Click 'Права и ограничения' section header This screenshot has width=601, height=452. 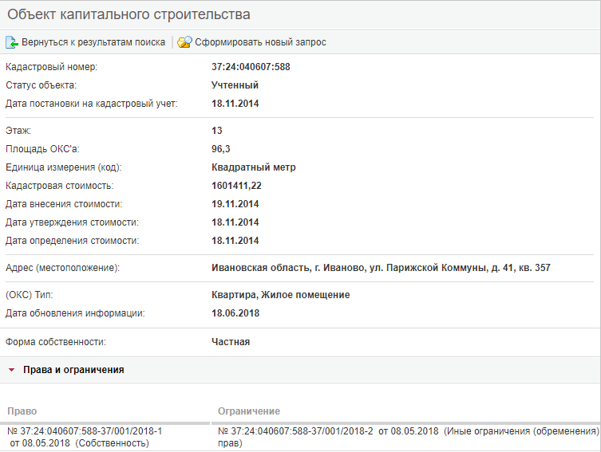(x=73, y=370)
